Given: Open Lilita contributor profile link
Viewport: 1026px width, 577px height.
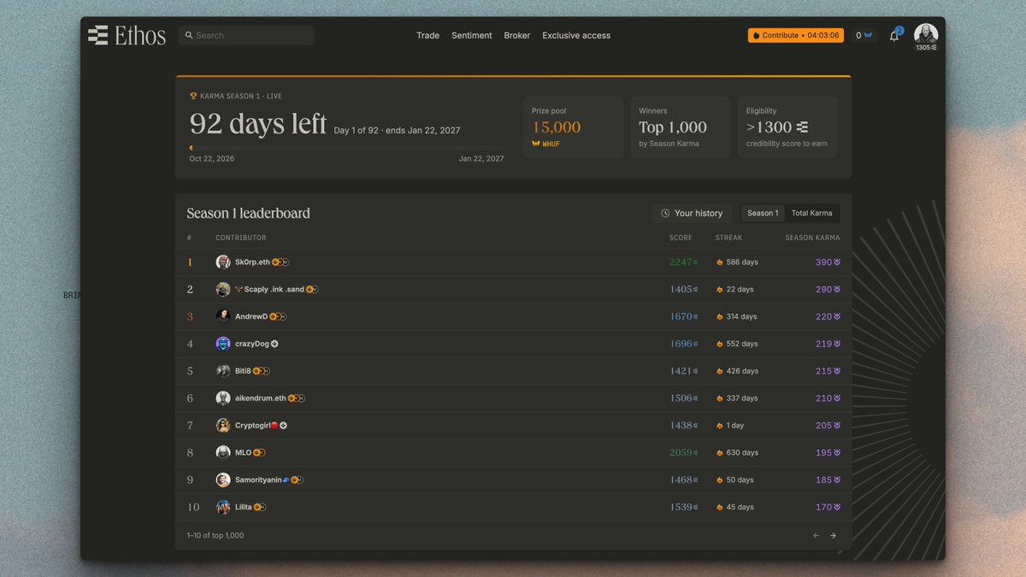Looking at the screenshot, I should (244, 507).
